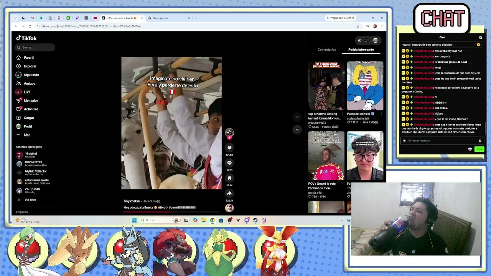Click the Windows taskbar Buscar search box

click(160, 220)
